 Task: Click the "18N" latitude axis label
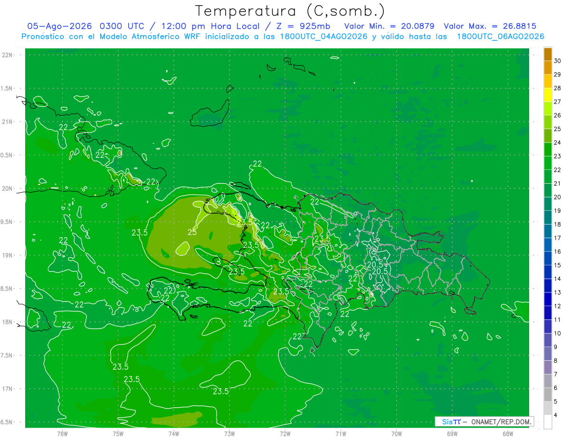tap(7, 322)
